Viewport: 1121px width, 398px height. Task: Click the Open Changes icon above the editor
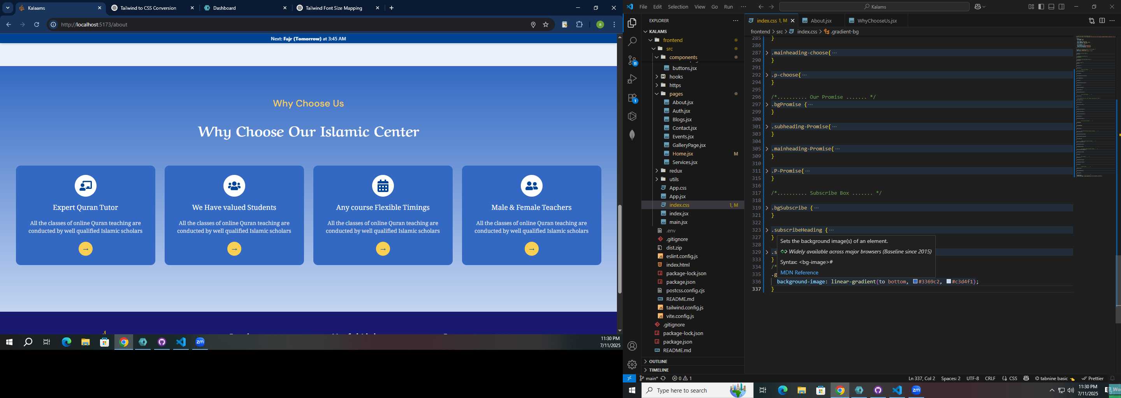[1091, 21]
